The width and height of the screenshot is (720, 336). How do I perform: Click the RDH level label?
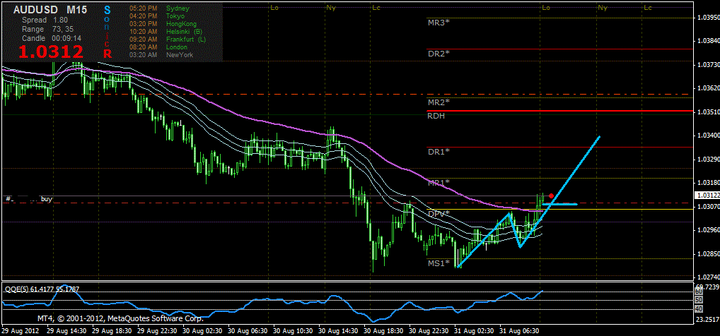[436, 116]
